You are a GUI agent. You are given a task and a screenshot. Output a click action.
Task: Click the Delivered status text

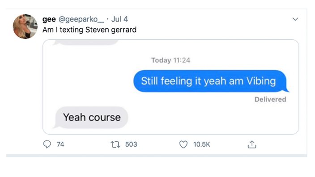(x=270, y=99)
